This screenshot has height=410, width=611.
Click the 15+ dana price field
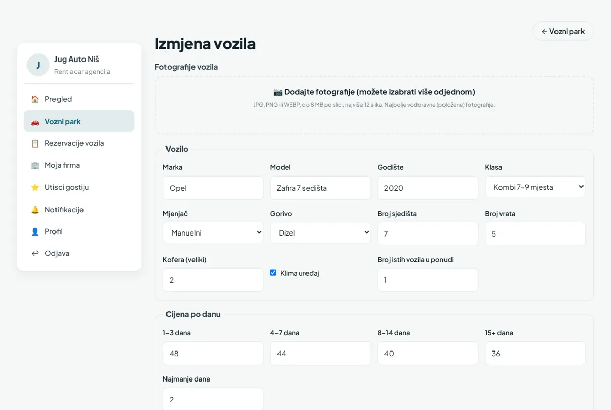pos(535,353)
